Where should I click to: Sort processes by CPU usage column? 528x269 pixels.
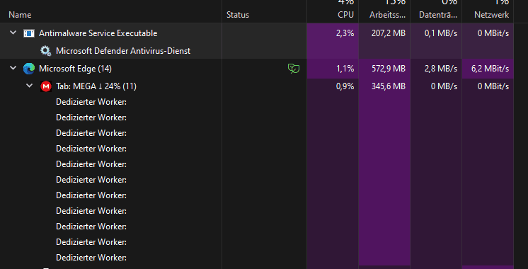click(346, 15)
